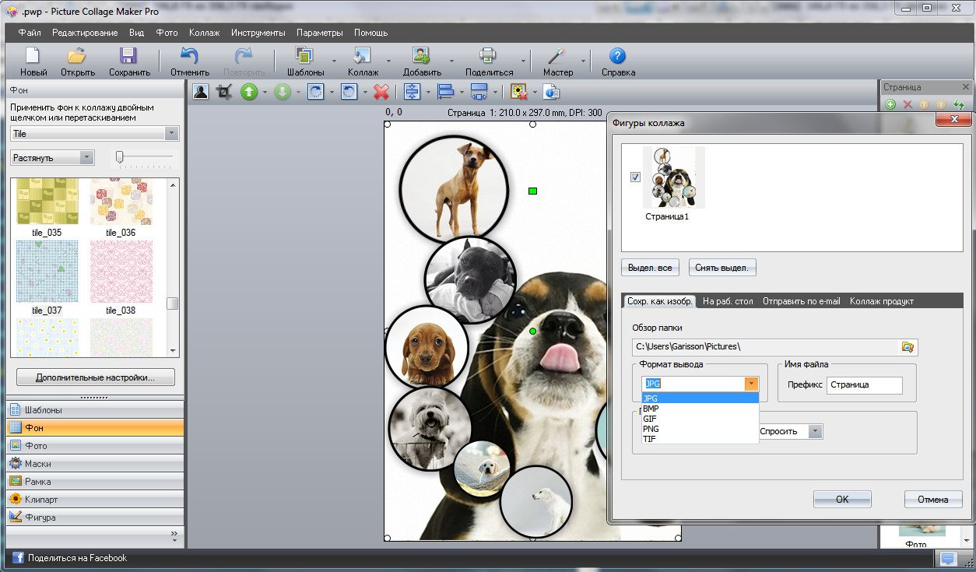
Task: Click the green up-arrow bring forward icon
Action: [x=248, y=92]
